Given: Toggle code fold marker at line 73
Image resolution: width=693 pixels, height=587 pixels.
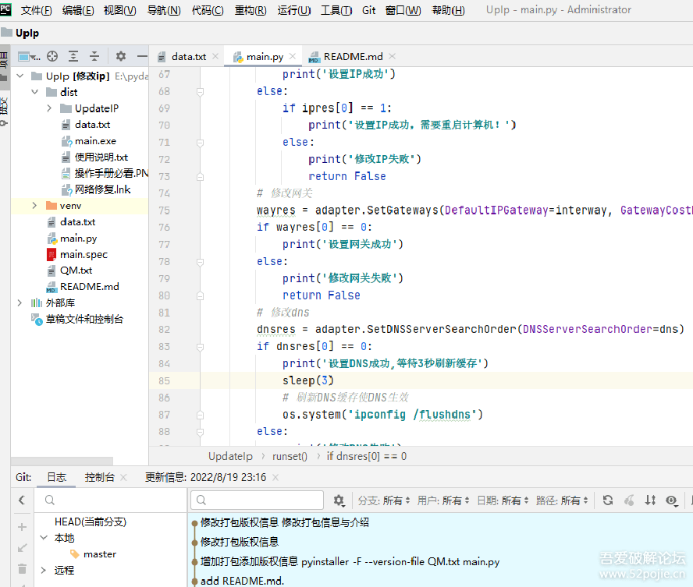Looking at the screenshot, I should [200, 176].
